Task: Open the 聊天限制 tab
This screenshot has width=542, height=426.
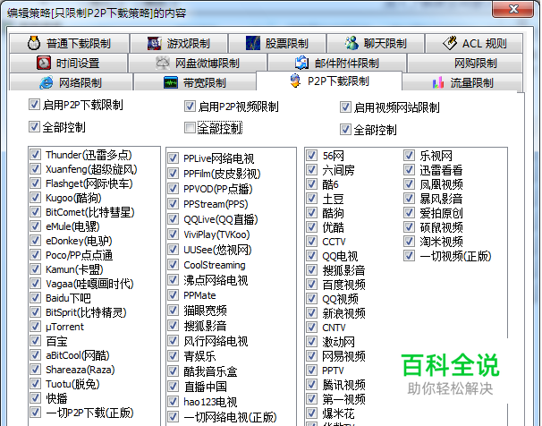Action: pos(376,43)
